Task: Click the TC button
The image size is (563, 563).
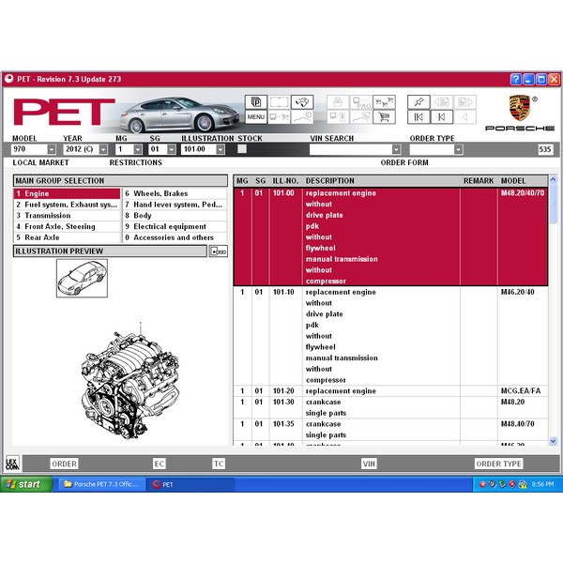Action: [219, 464]
